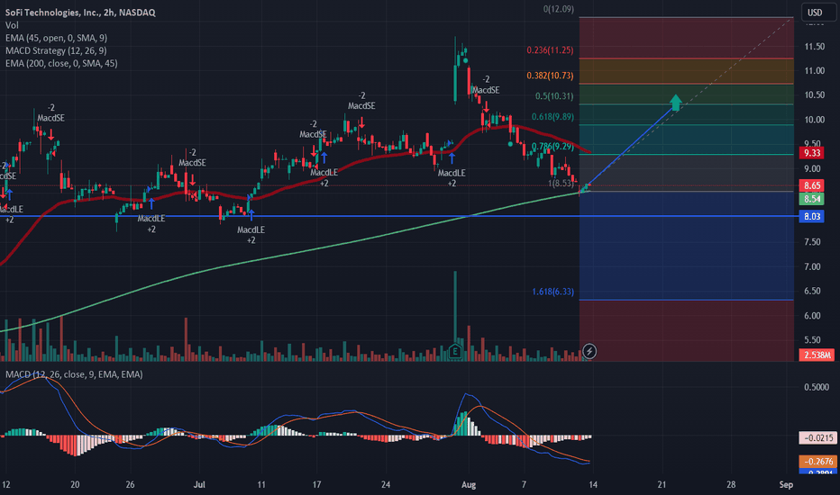Open the USD currency selector

click(818, 13)
